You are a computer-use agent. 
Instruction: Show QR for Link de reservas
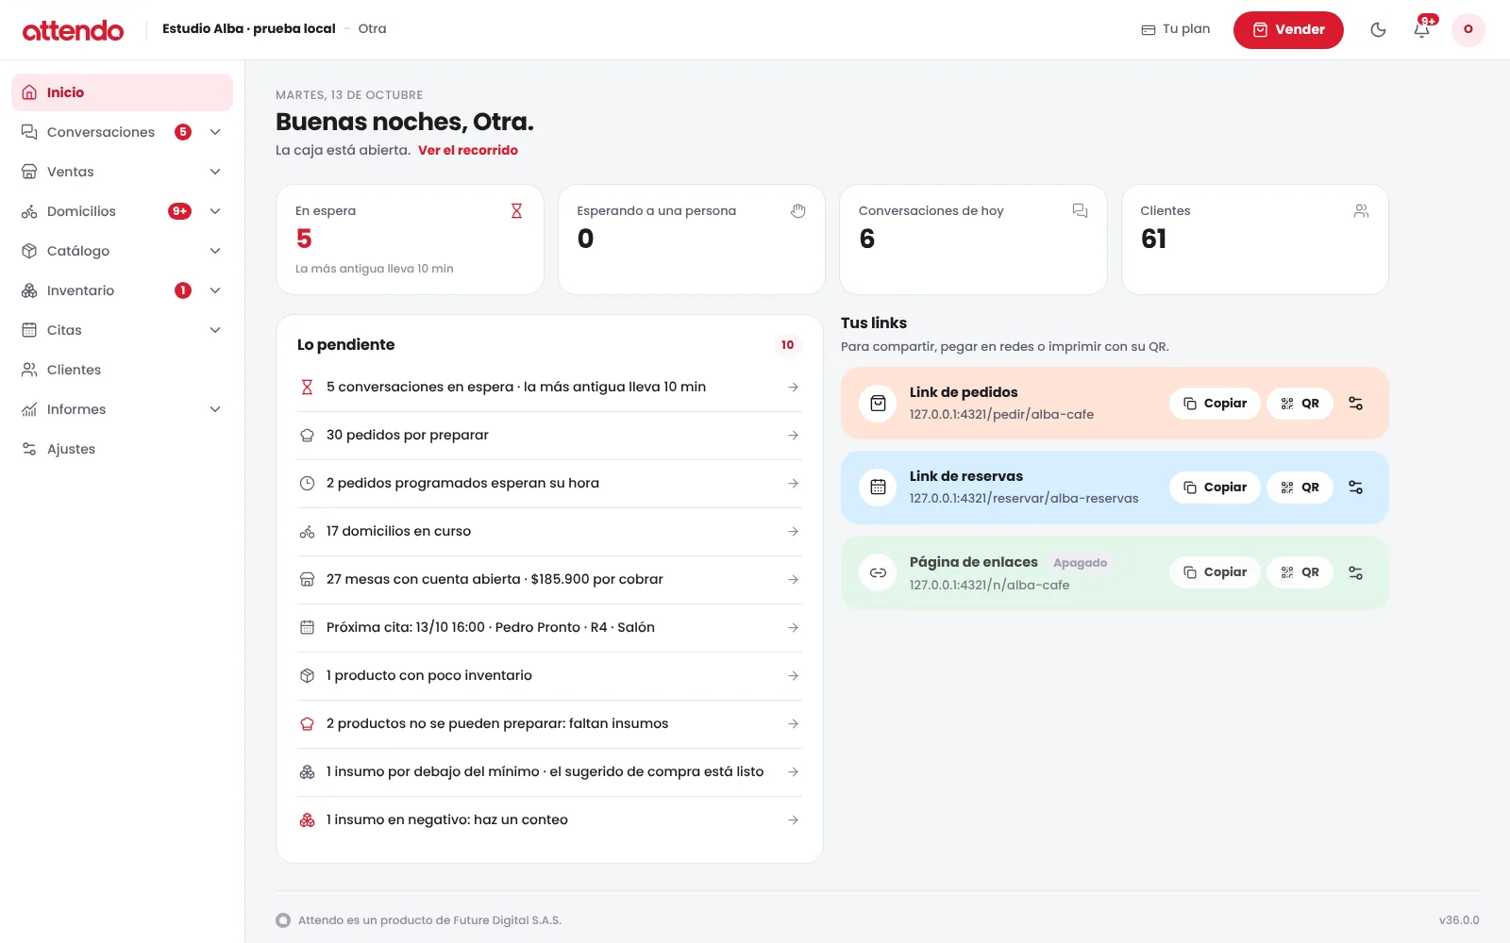(x=1300, y=488)
